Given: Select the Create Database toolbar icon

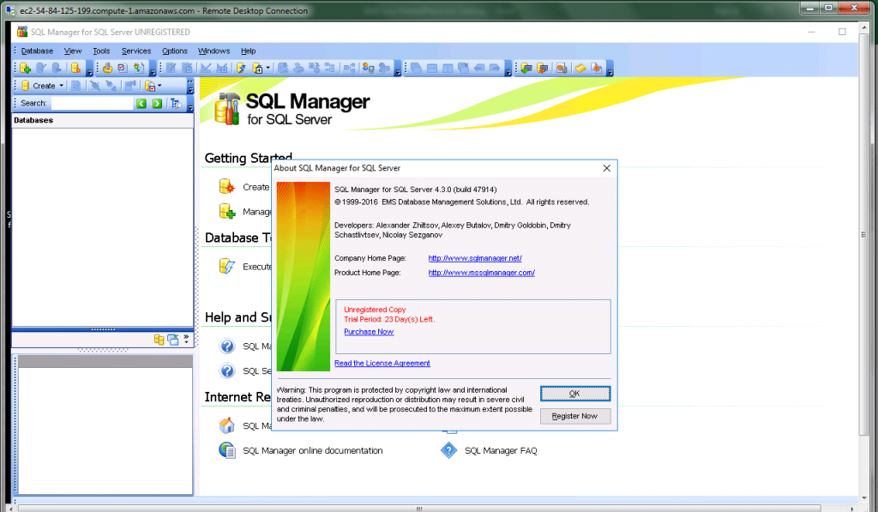Looking at the screenshot, I should (75, 68).
